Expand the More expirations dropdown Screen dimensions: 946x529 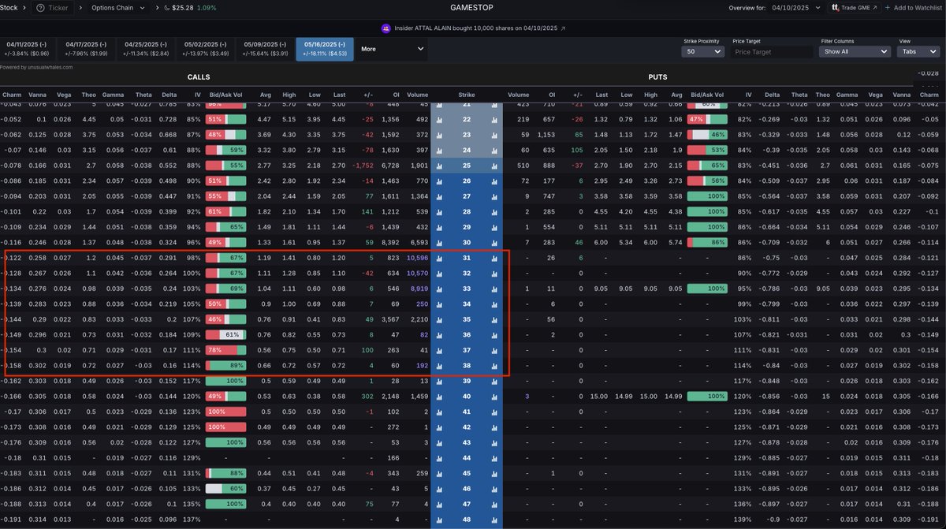tap(393, 49)
